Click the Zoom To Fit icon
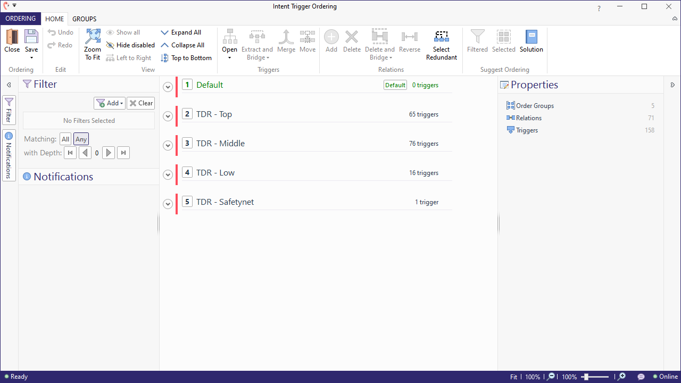Screen dimensions: 681x383 tap(93, 37)
